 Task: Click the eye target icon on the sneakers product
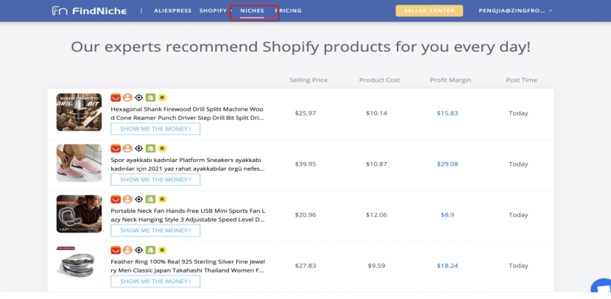138,148
